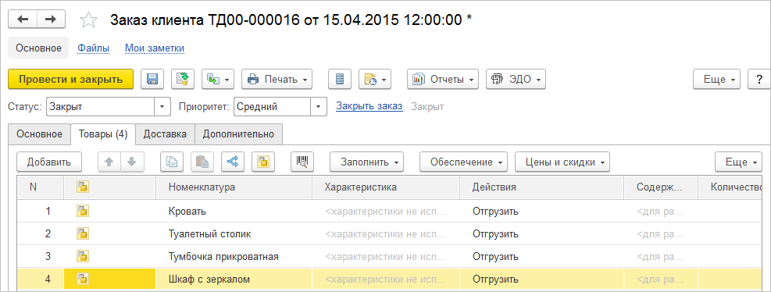
Task: Click the lock icon column header
Action: coord(82,187)
